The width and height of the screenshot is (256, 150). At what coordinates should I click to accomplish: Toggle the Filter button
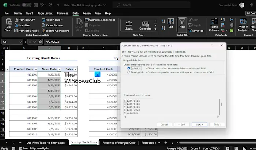(x=182, y=25)
